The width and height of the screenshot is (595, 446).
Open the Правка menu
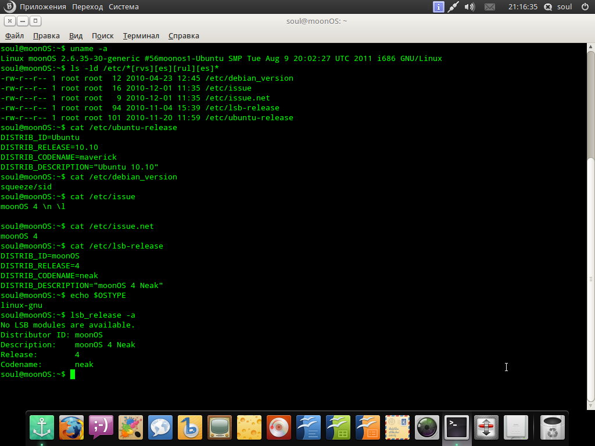[x=46, y=35]
